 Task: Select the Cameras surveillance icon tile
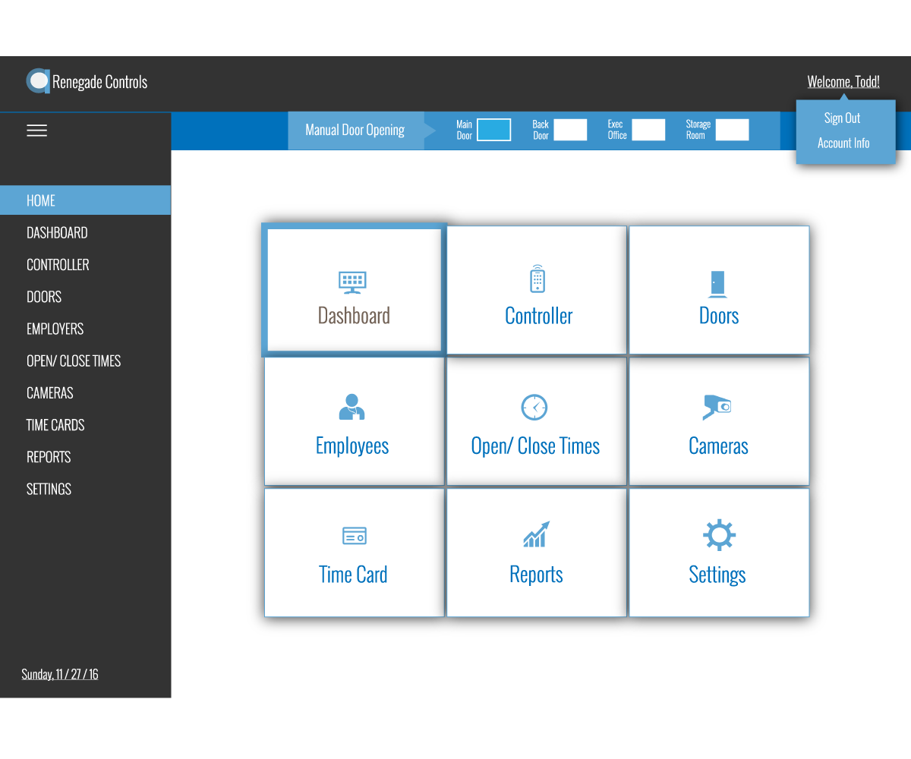[718, 421]
